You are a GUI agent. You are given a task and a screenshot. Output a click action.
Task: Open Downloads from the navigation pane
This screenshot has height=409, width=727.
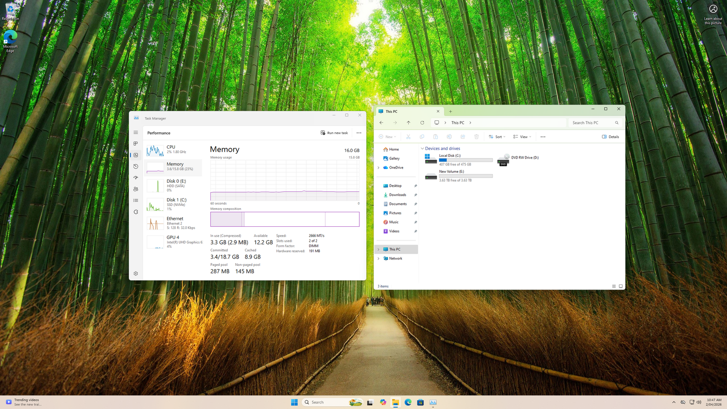point(397,195)
